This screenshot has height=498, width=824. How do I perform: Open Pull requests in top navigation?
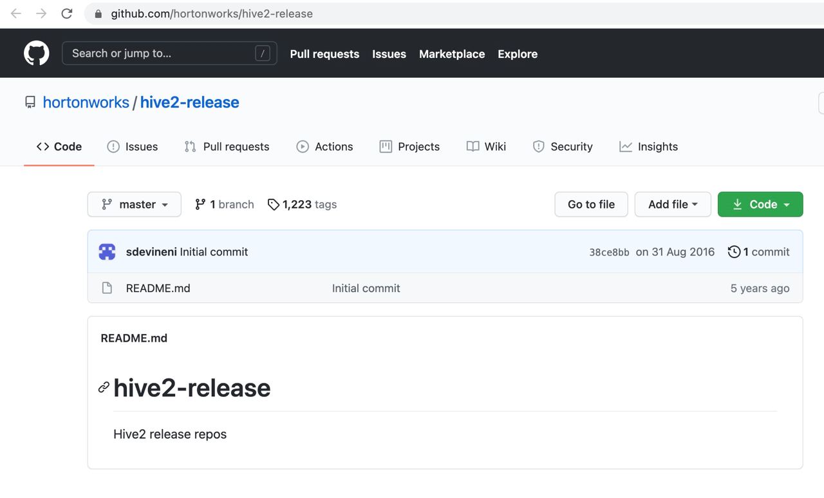(324, 54)
